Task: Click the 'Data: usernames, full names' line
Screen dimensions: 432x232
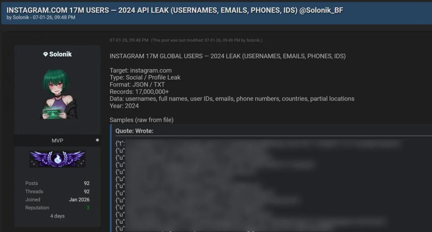Action: 232,99
